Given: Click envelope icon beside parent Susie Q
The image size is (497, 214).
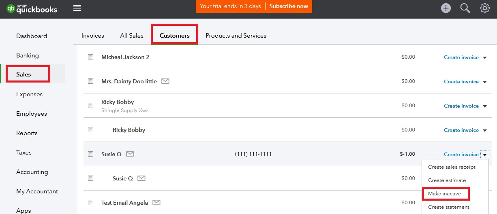Looking at the screenshot, I should (x=130, y=154).
